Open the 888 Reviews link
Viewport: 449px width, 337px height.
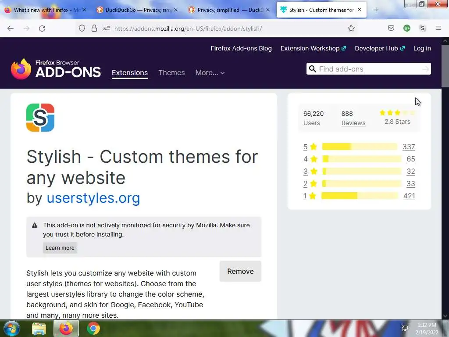(x=353, y=118)
